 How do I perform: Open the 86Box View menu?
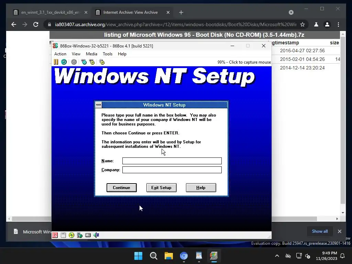76,54
